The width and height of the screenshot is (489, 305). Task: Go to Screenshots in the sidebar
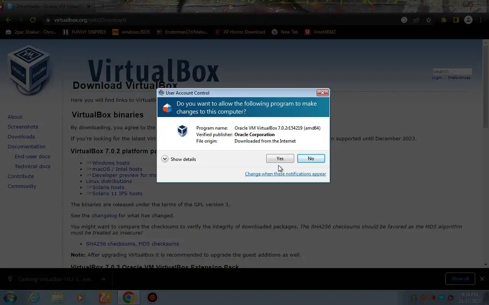(x=23, y=127)
